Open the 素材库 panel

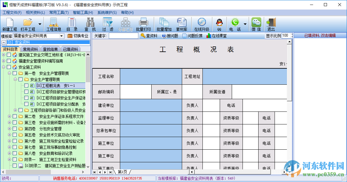tap(182, 24)
